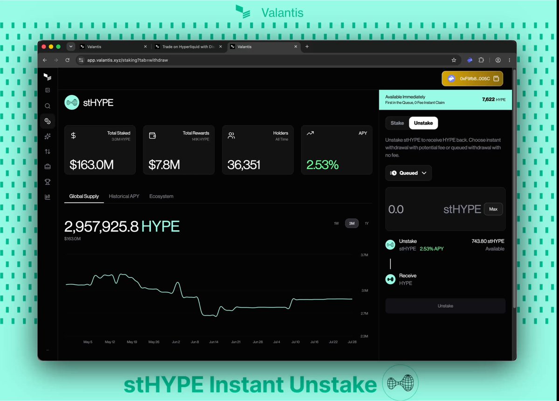Set chart range to 1Y
This screenshot has height=401, width=559.
pyautogui.click(x=366, y=223)
